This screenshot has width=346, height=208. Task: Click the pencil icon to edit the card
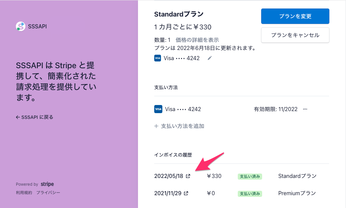(x=210, y=58)
